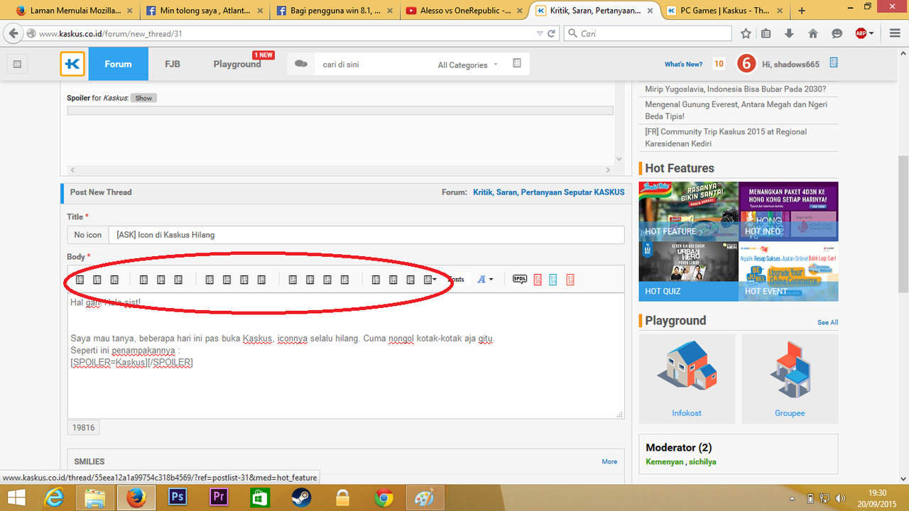This screenshot has height=511, width=909.
Task: Click the Kaskus logo icon
Action: coord(72,64)
